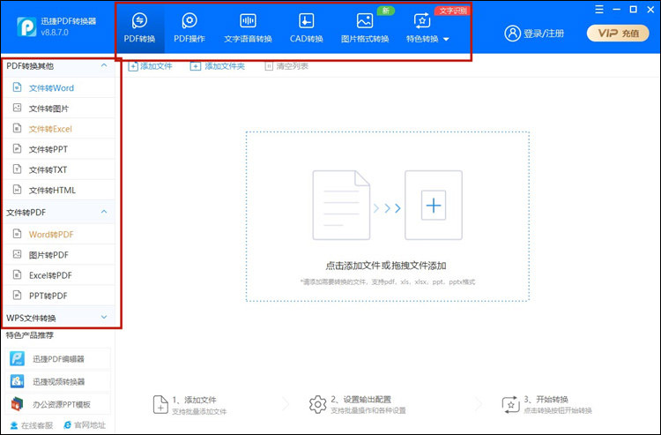Click the VIP 充值 button
Viewport: 661px width, 435px height.
pyautogui.click(x=618, y=34)
